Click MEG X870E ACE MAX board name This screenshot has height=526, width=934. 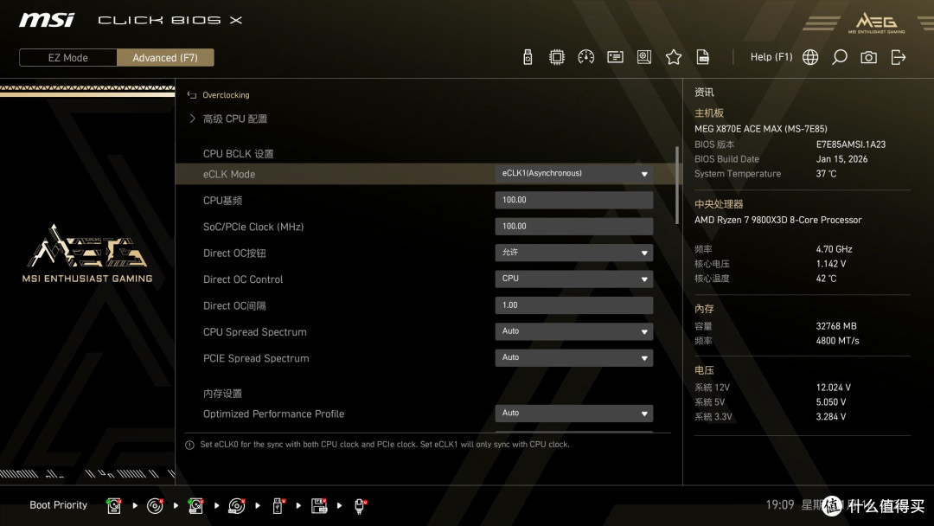click(761, 129)
